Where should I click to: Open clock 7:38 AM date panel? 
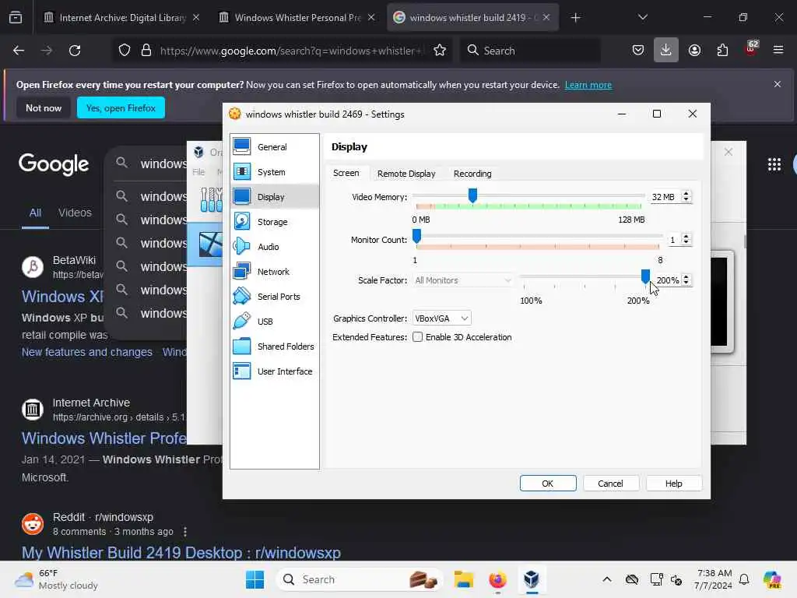714,579
